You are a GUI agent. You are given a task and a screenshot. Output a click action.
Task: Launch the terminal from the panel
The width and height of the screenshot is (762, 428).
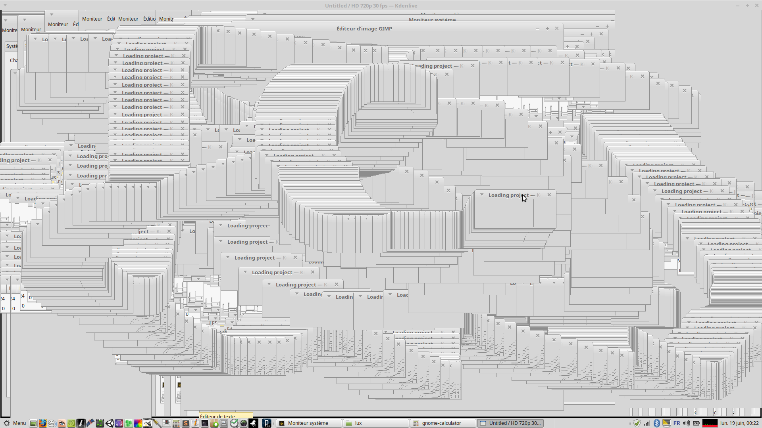(x=205, y=423)
